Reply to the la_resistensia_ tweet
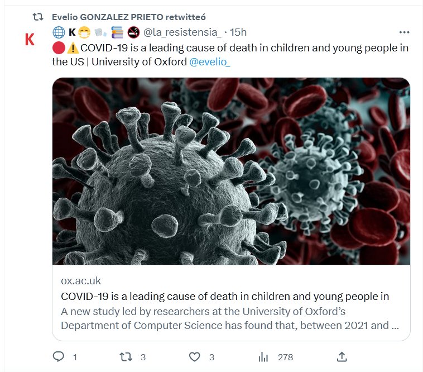The height and width of the screenshot is (372, 423). pos(59,356)
